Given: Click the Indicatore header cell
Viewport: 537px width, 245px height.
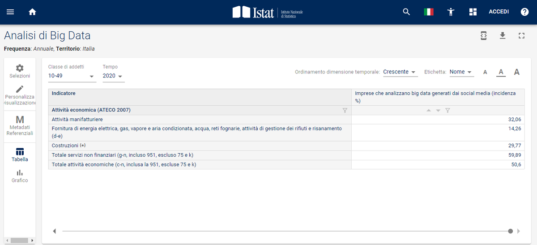Looking at the screenshot, I should coord(200,97).
